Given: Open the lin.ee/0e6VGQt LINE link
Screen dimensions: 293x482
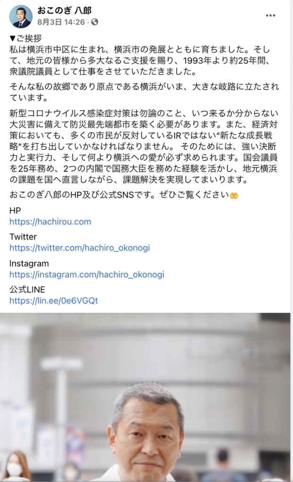Looking at the screenshot, I should [x=54, y=300].
